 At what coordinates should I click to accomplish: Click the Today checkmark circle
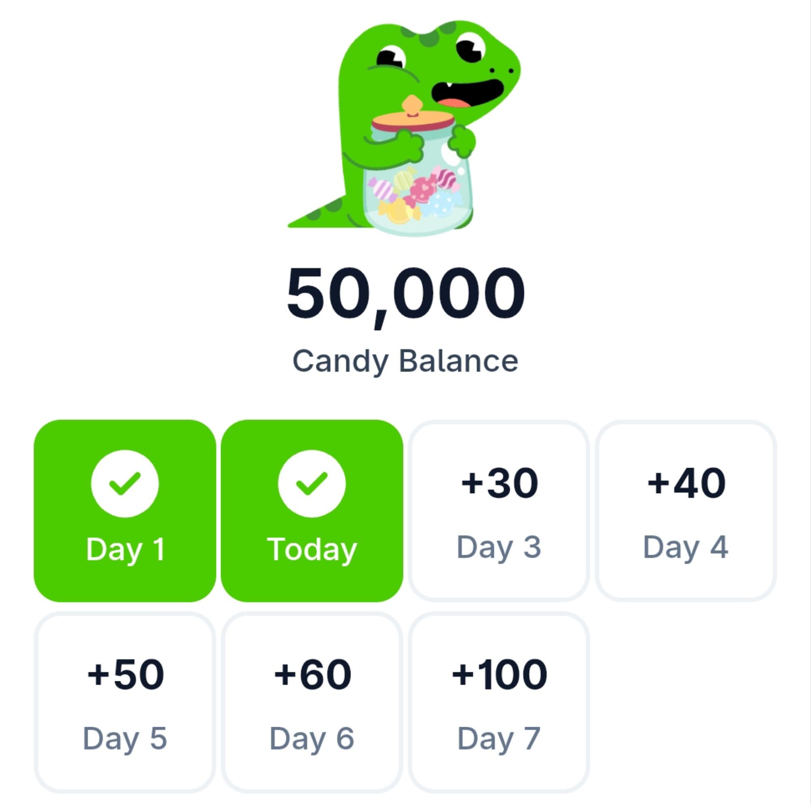pyautogui.click(x=311, y=483)
